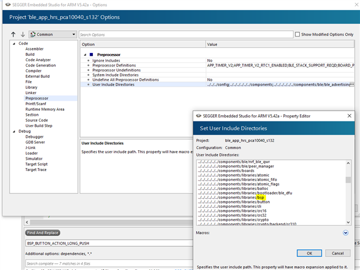Toggle Show Modified Options Only checkbox
Viewport: 360px width, 270px height.
pyautogui.click(x=298, y=34)
